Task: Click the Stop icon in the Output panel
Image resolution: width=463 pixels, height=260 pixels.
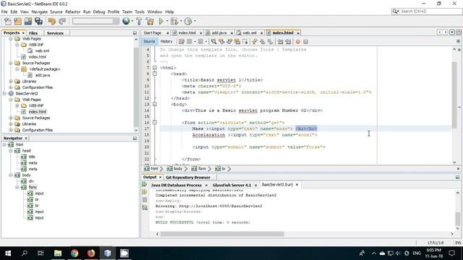Action: [x=145, y=200]
